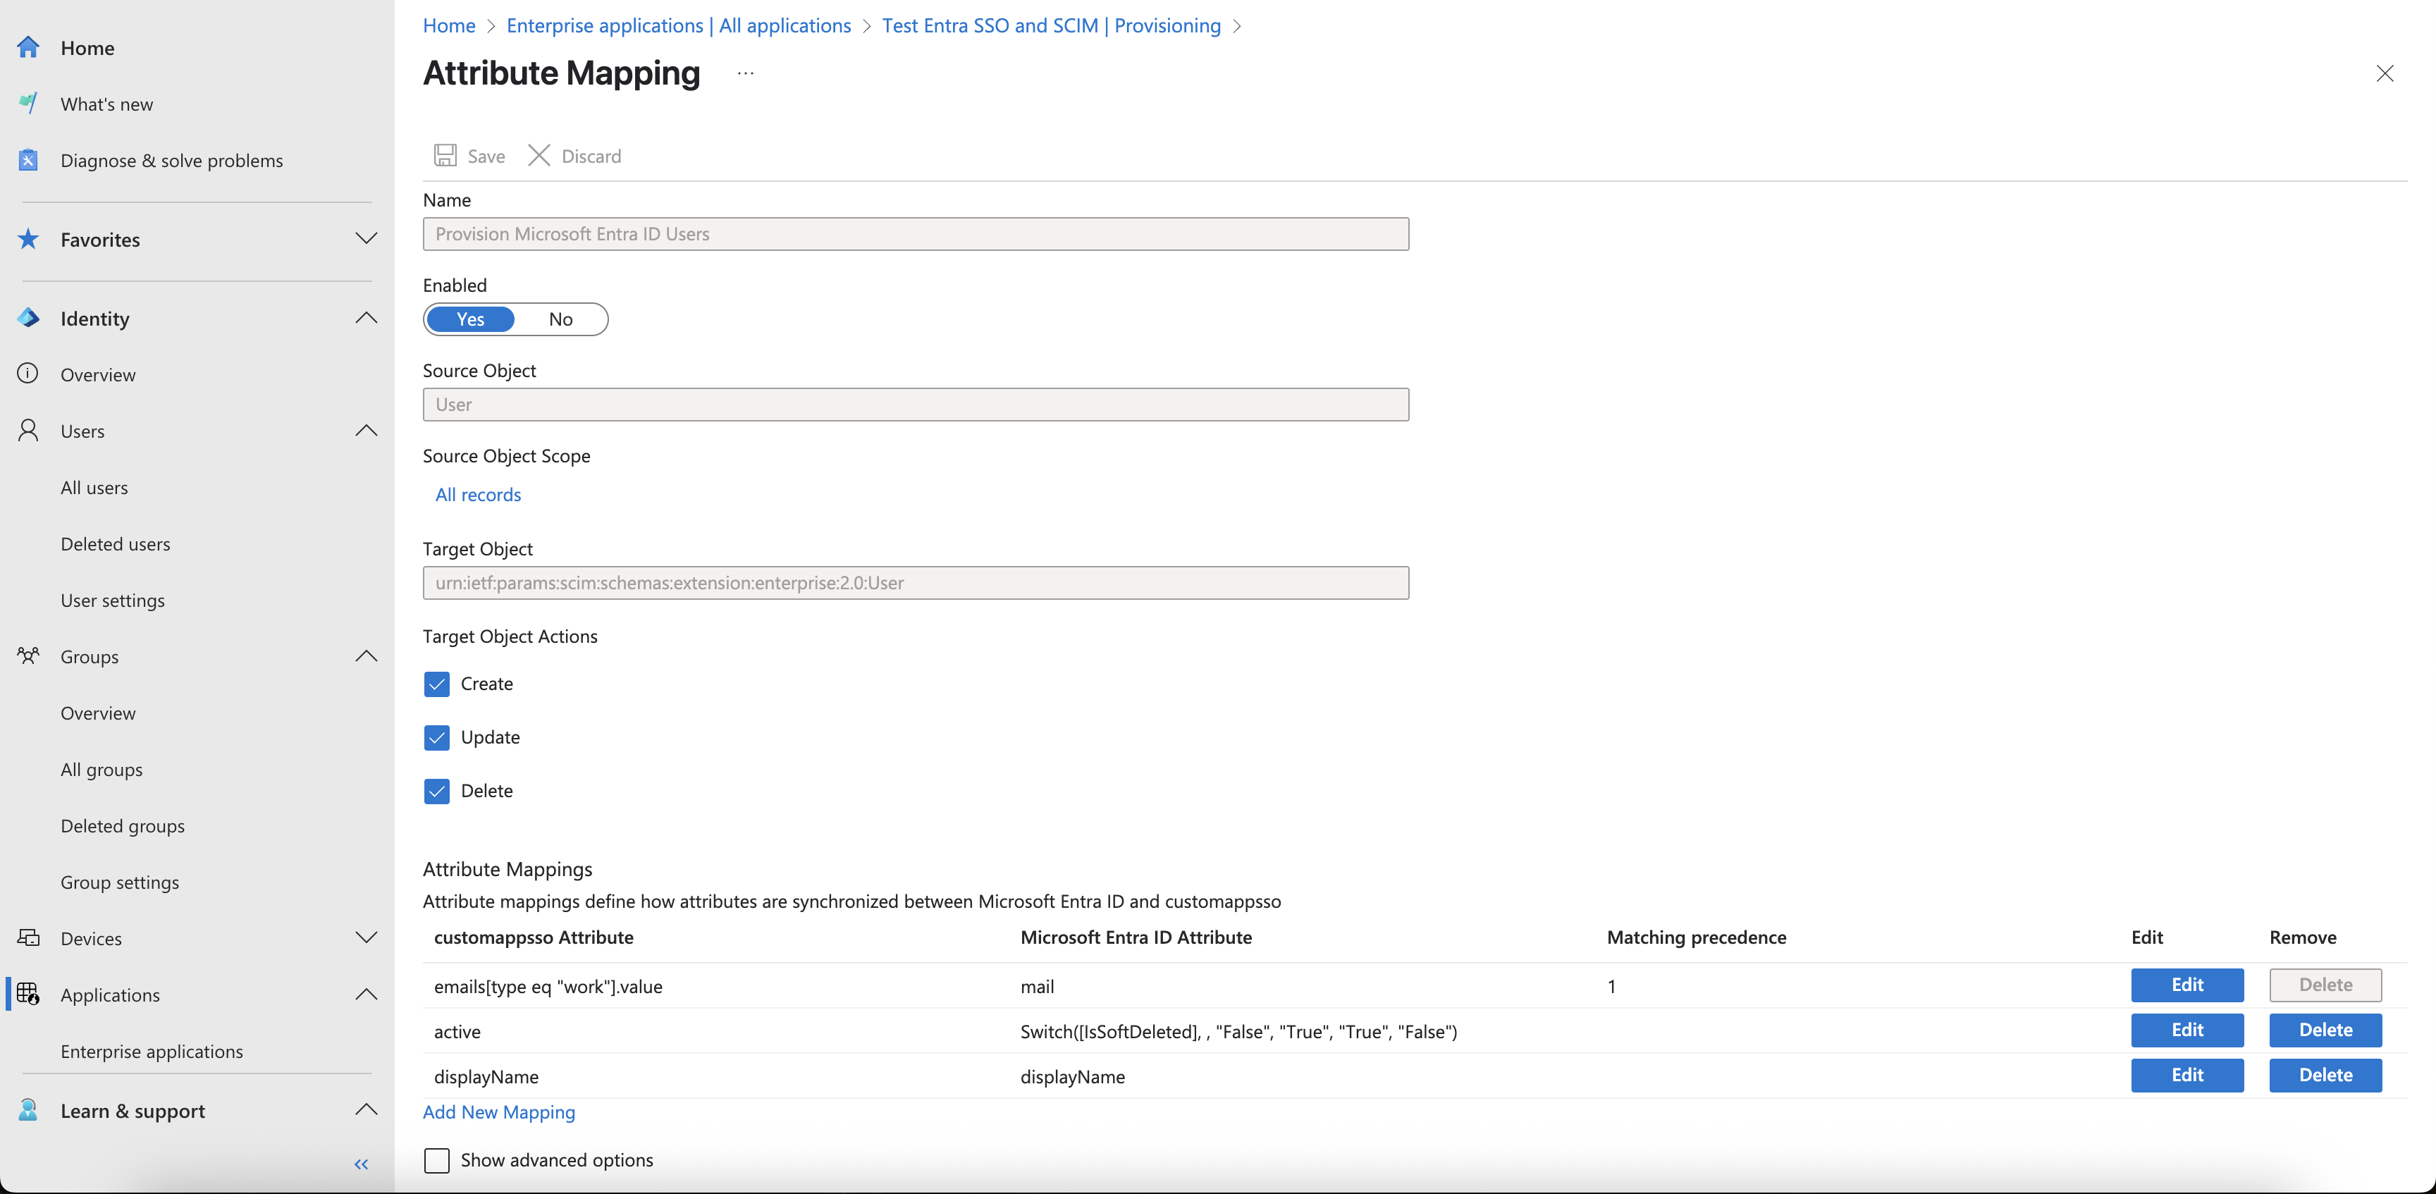
Task: Collapse the Groups section chevron
Action: pyautogui.click(x=366, y=656)
